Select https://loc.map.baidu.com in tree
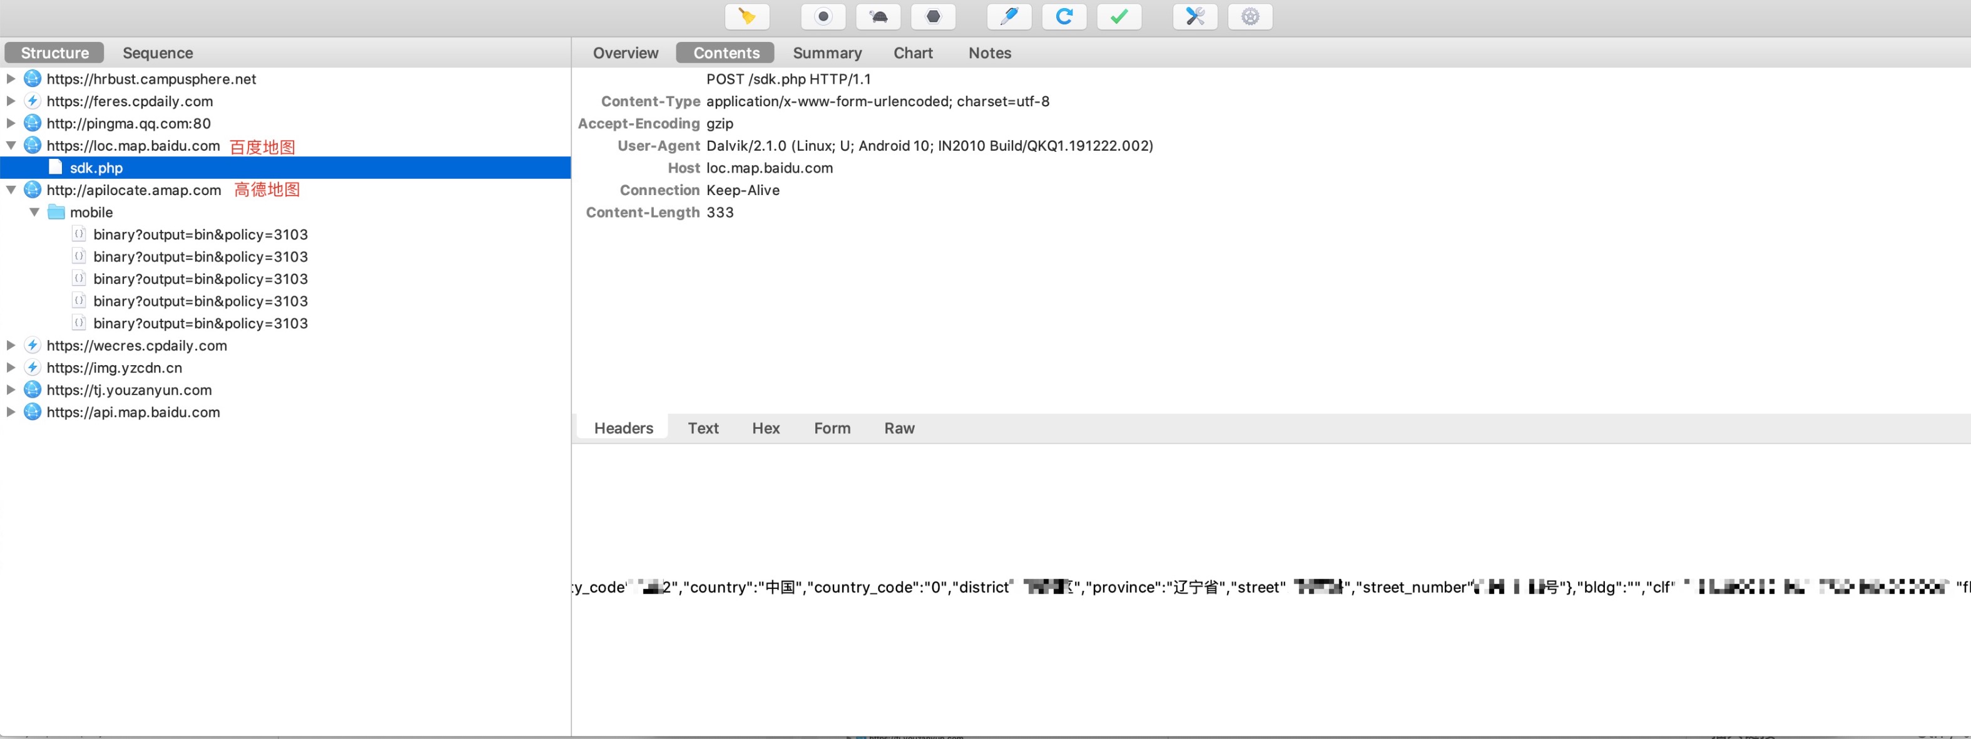 (133, 145)
